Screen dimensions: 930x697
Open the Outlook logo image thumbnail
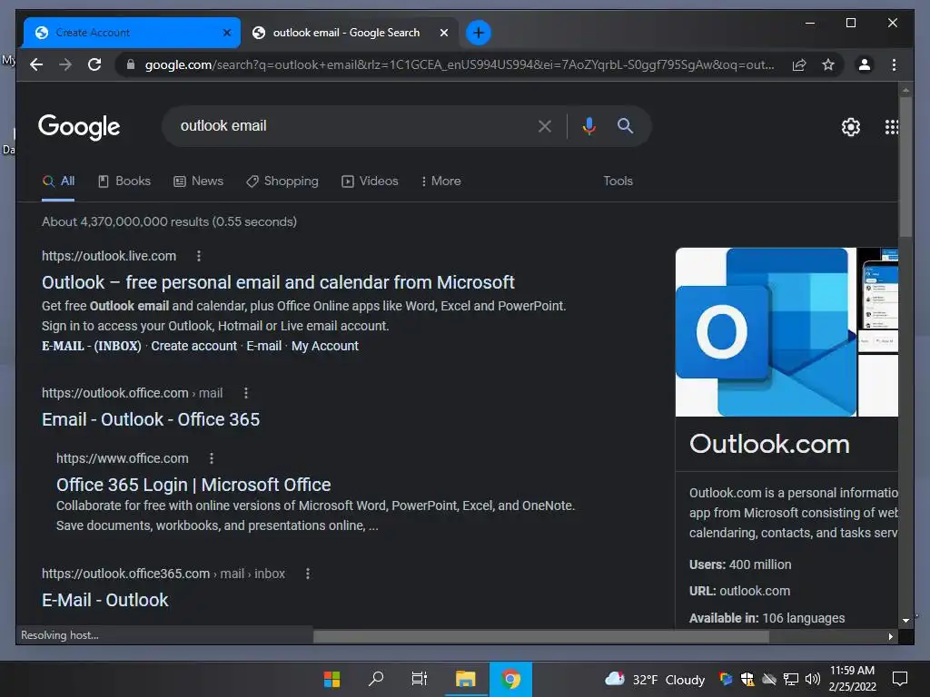tap(766, 332)
